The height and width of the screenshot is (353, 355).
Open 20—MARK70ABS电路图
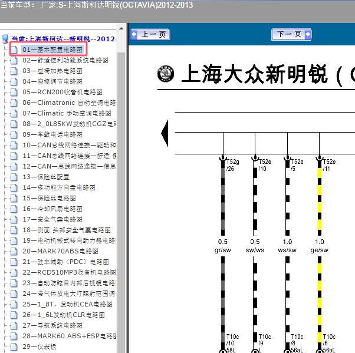tap(60, 251)
